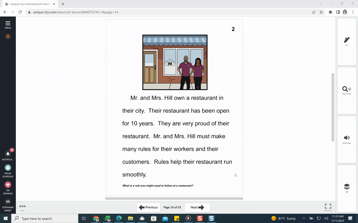This screenshot has width=358, height=223.
Task: Click the browser address bar URL
Action: click(x=75, y=12)
